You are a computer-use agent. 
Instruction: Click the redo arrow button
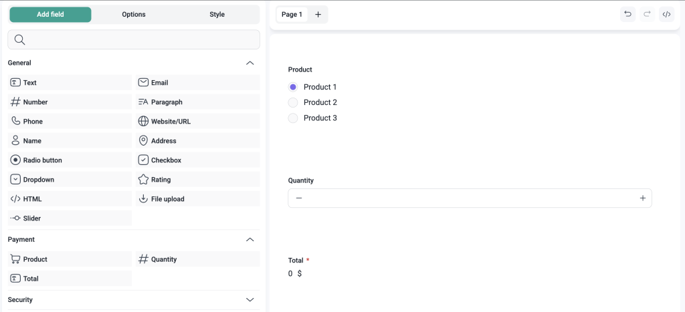coord(648,15)
